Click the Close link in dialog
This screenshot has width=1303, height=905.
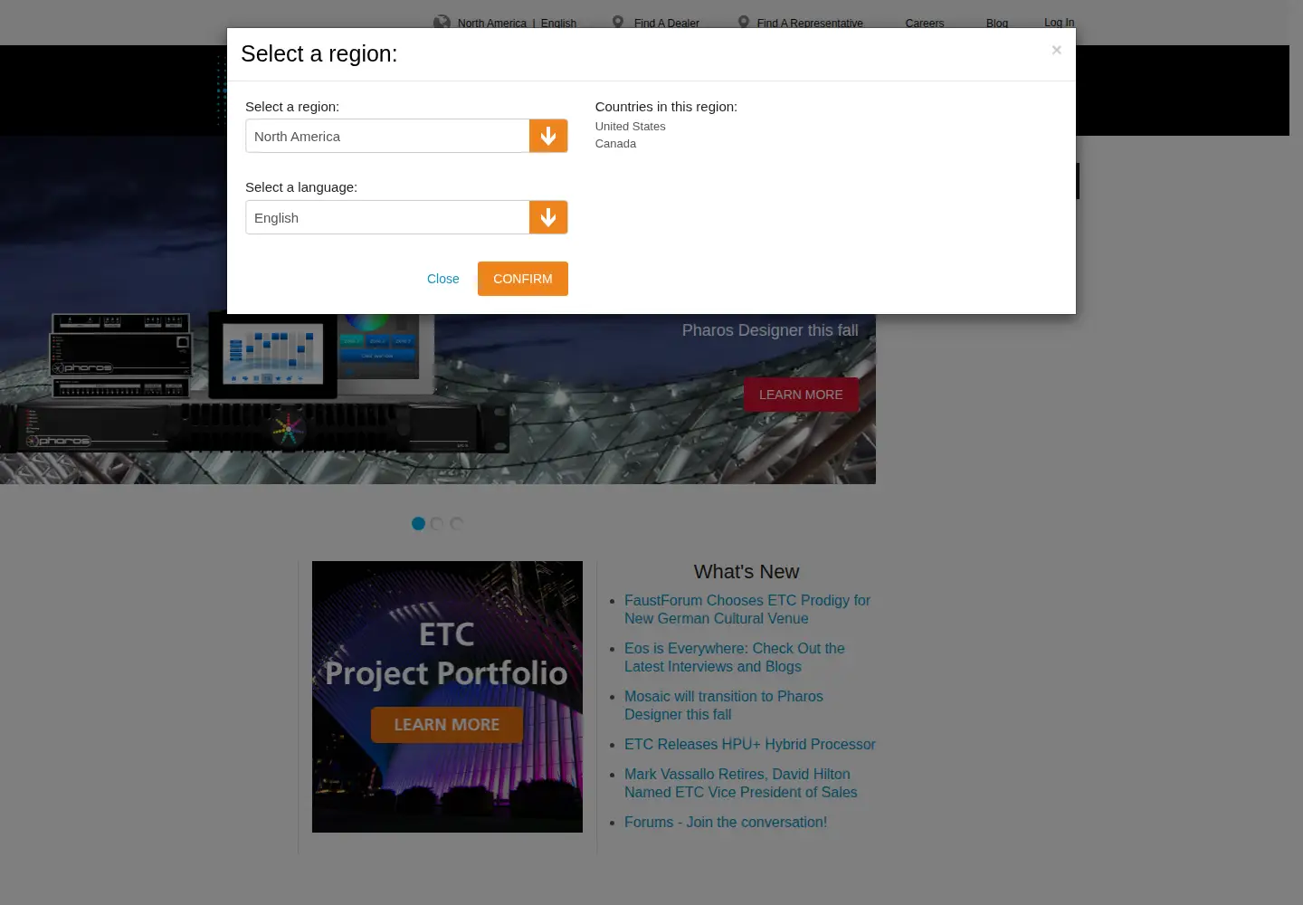pos(442,279)
